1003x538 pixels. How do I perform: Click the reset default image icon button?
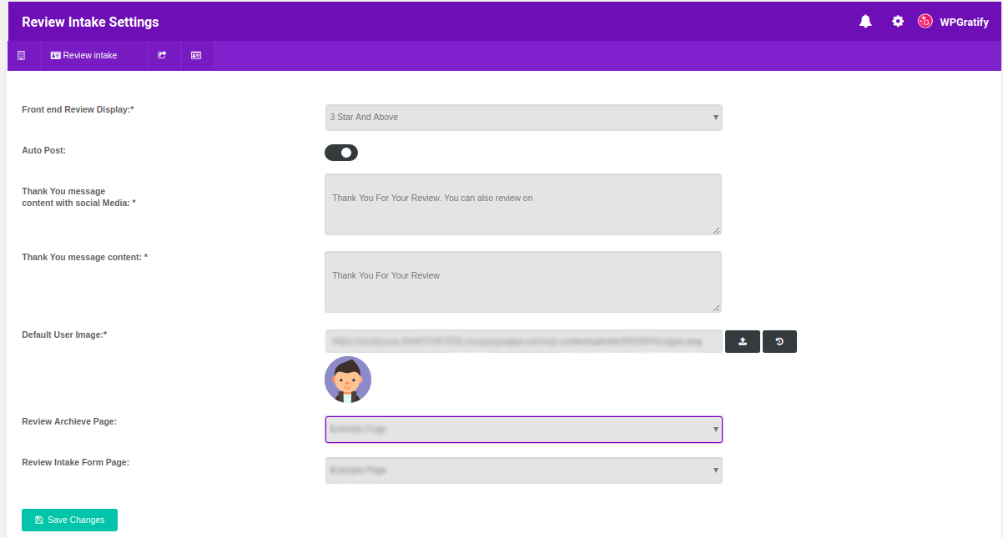779,342
